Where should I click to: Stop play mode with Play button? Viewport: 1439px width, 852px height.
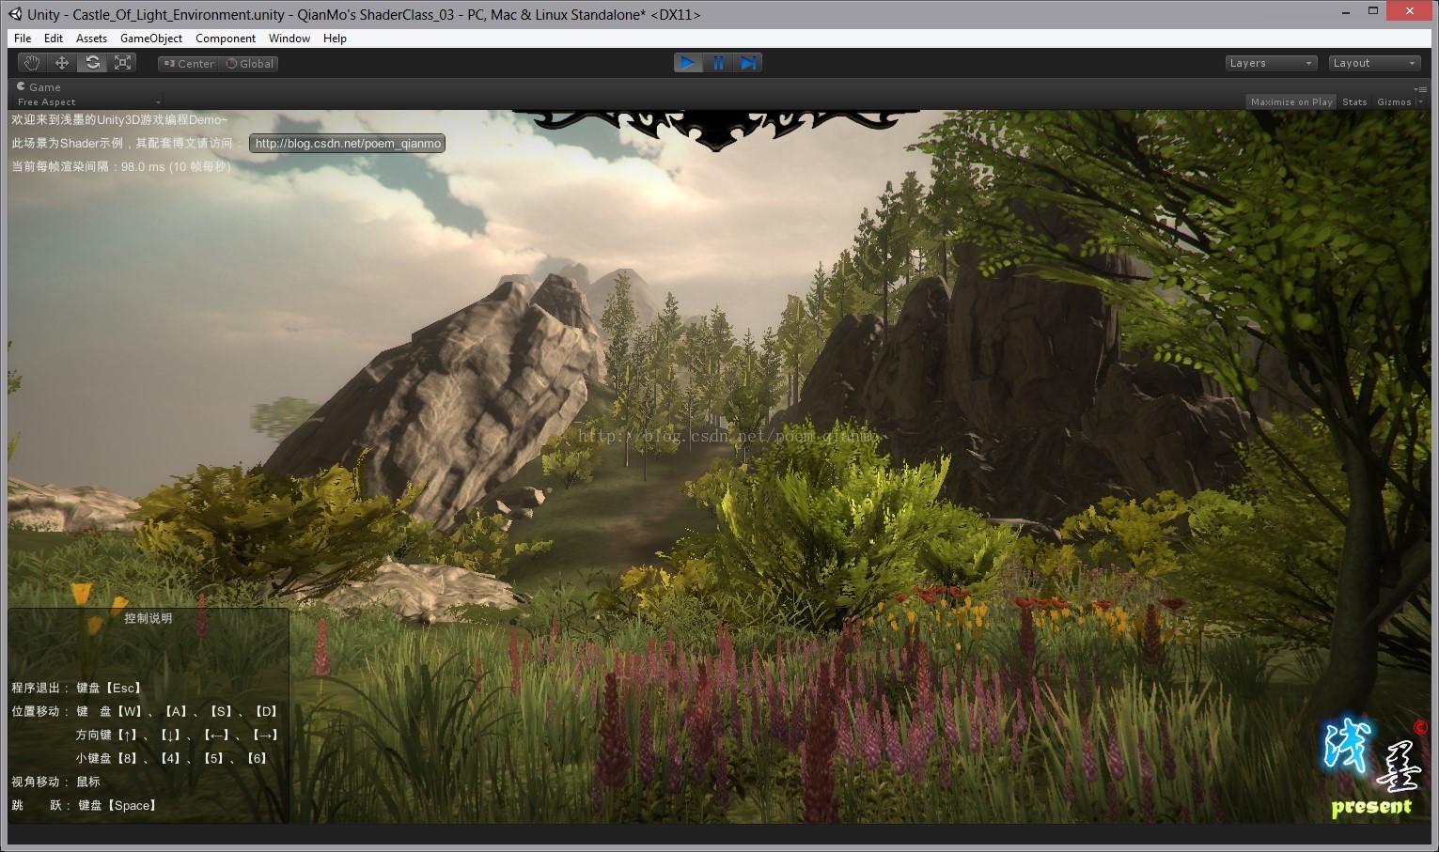[688, 63]
